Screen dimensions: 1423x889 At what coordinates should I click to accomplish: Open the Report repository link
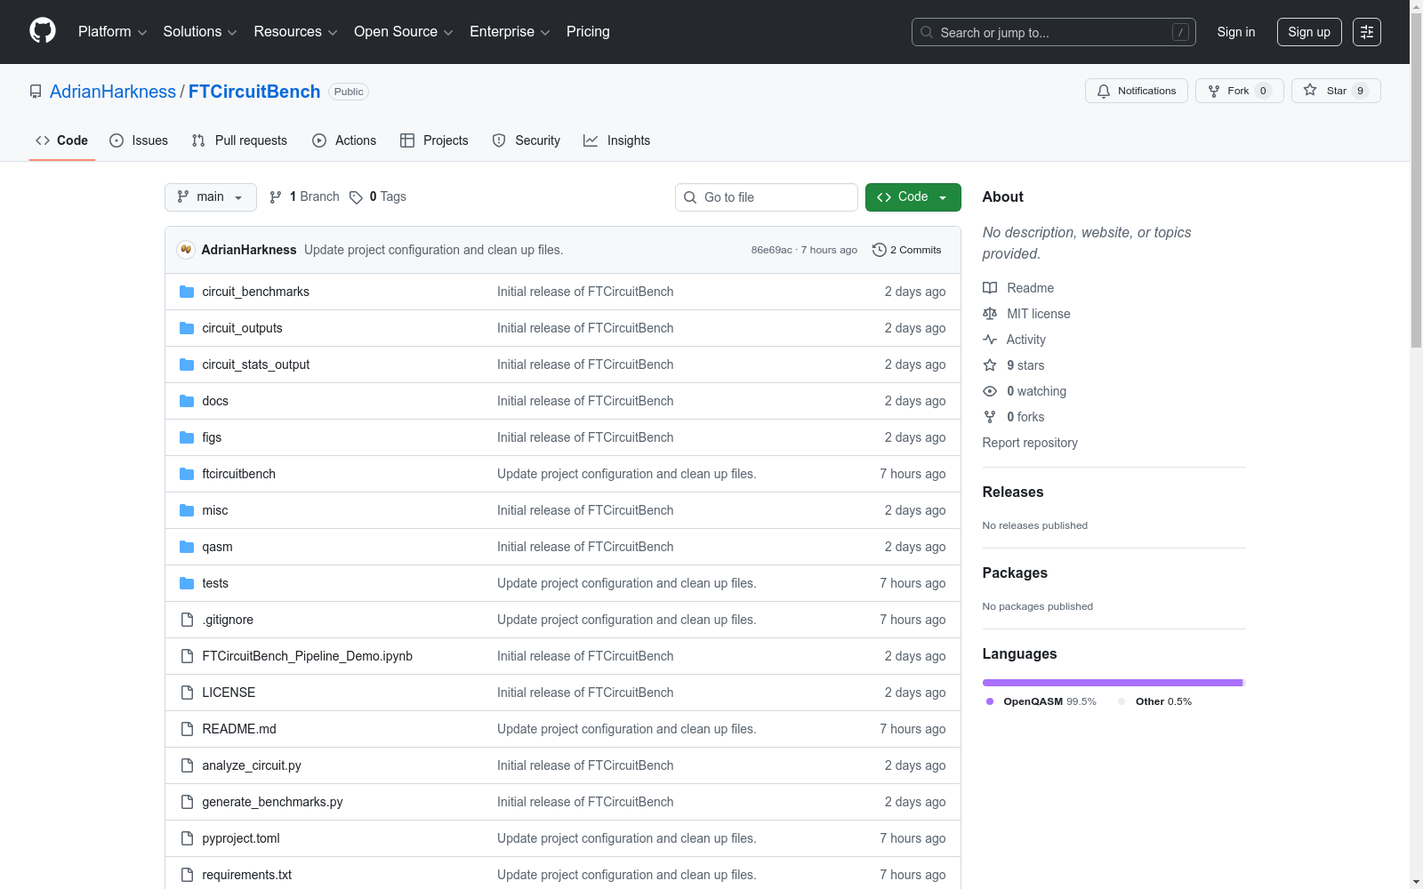pyautogui.click(x=1030, y=443)
